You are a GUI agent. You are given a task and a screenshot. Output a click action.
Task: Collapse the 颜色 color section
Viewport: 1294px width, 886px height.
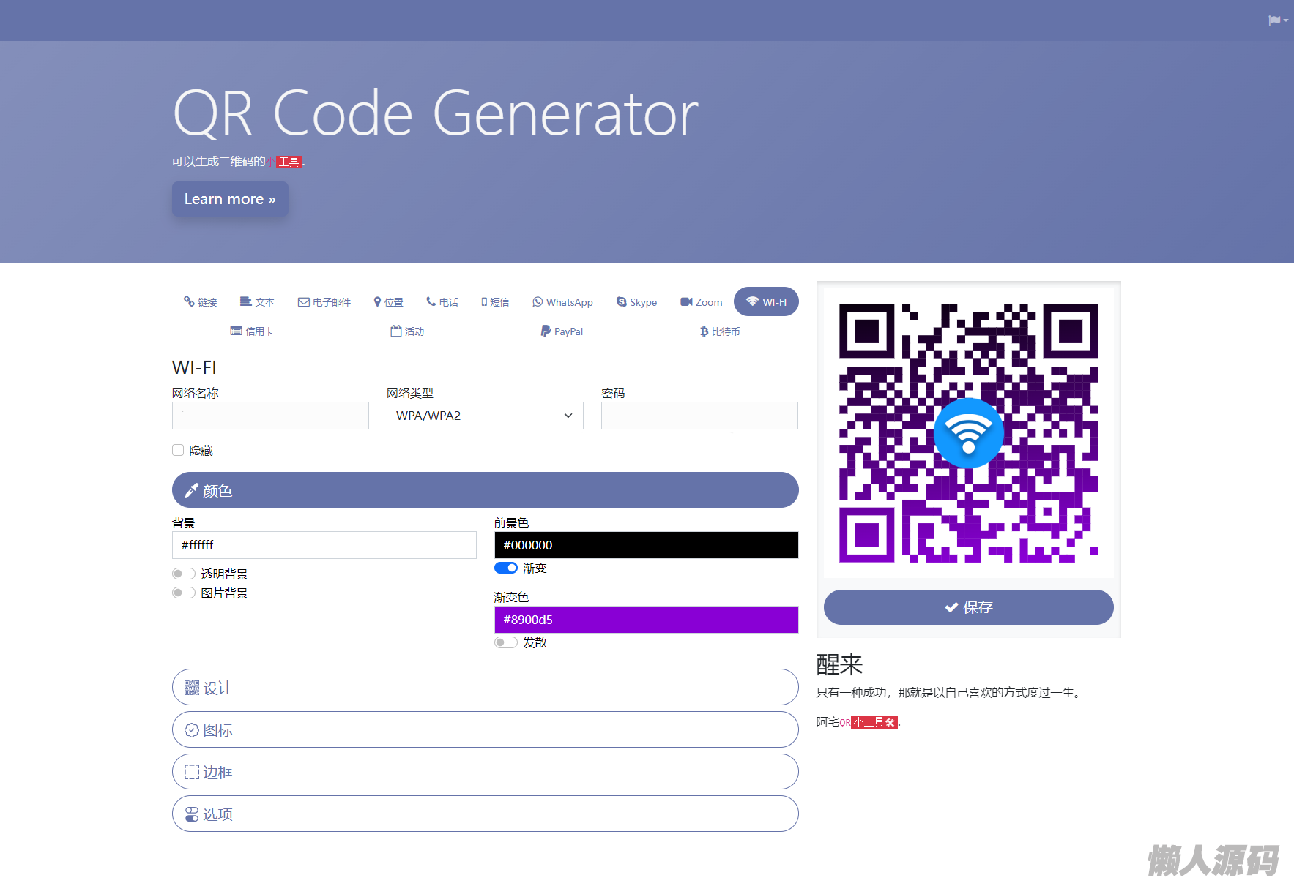coord(486,490)
